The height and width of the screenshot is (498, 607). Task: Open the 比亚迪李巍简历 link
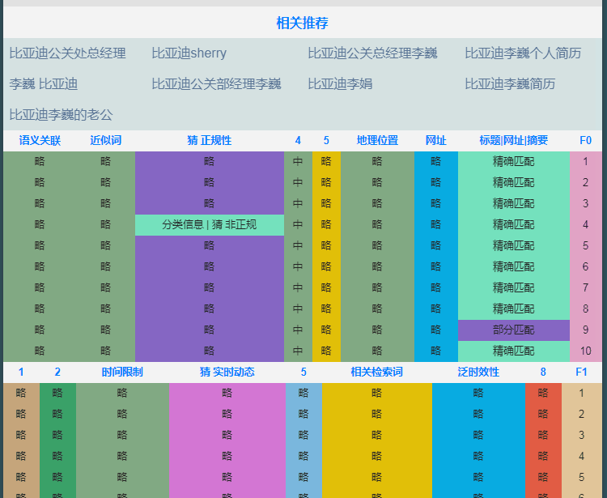[x=510, y=83]
